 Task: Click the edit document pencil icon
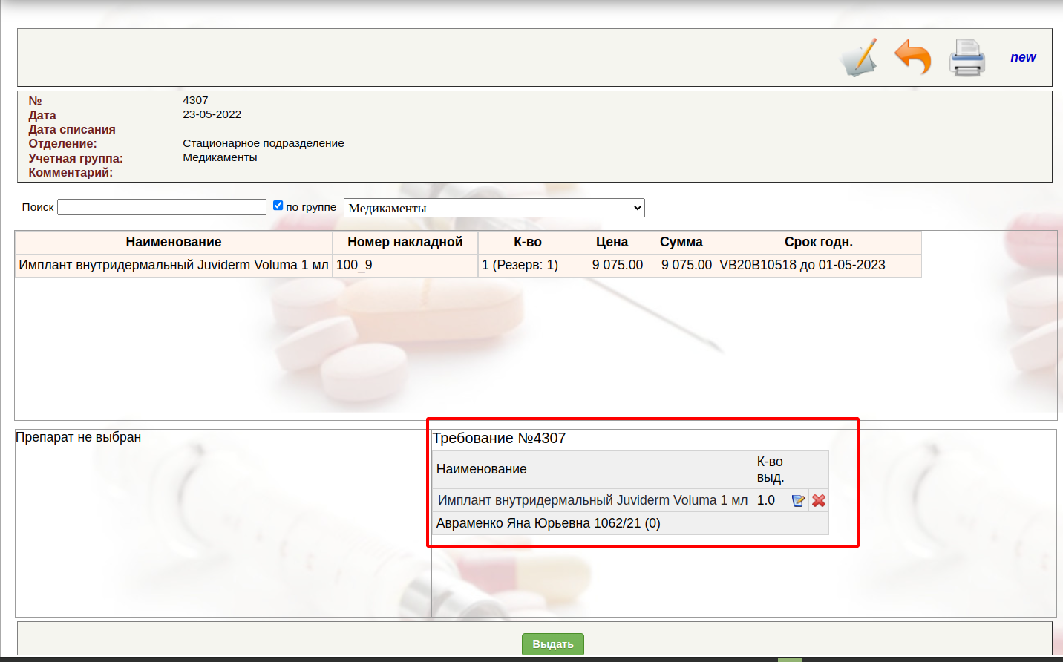[x=859, y=57]
